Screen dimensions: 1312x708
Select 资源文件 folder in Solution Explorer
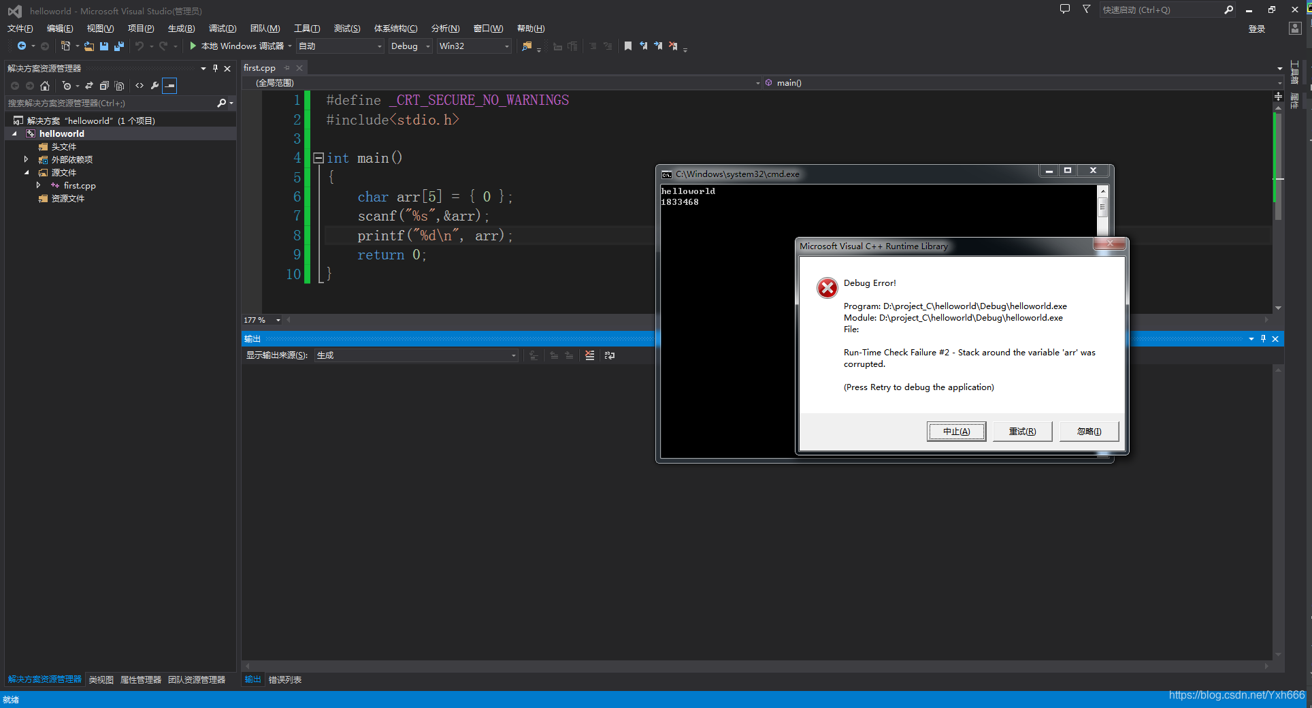pos(67,199)
